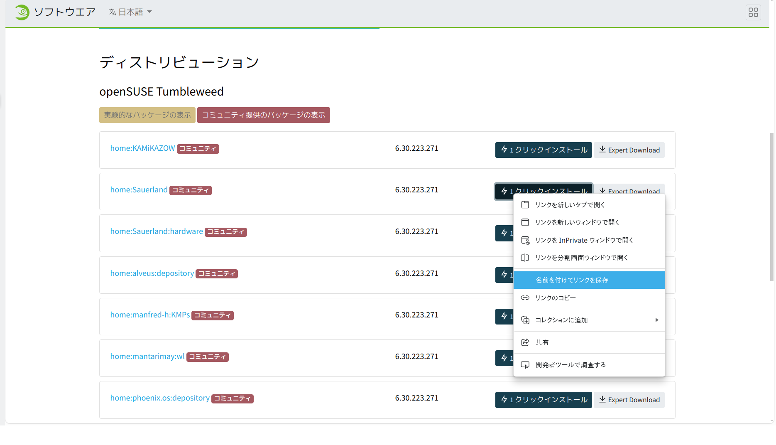Open the home:Sauerland:hardware link
Viewport: 776px width, 445px height.
(157, 231)
